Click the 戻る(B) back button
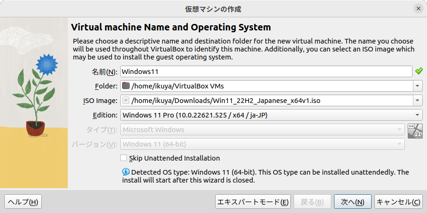 point(312,202)
